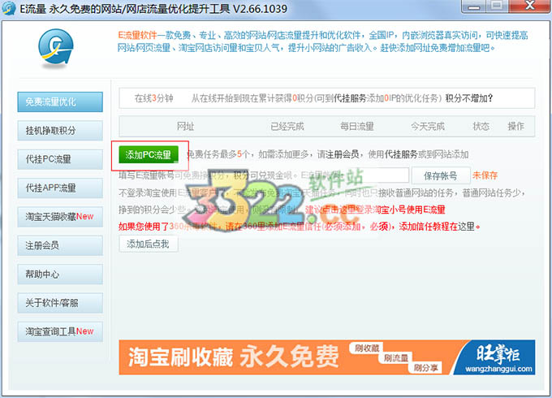Select the 免费流量优化 sidebar tab
This screenshot has width=552, height=398.
point(60,102)
